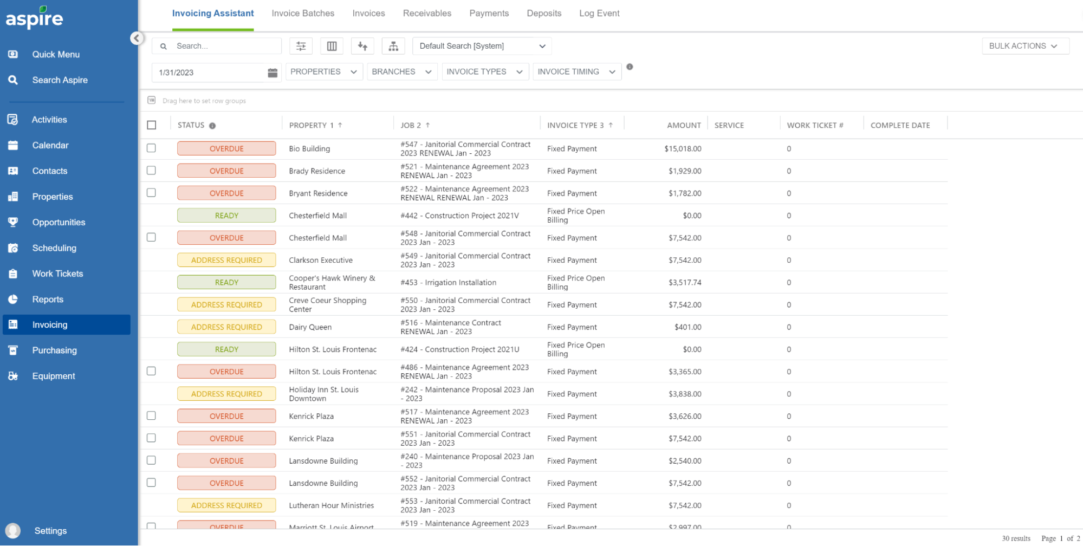Image resolution: width=1083 pixels, height=546 pixels.
Task: Switch to the Invoices tab
Action: [368, 13]
